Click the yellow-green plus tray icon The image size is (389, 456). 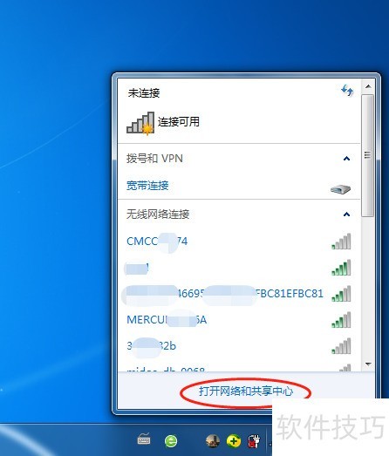pos(234,441)
